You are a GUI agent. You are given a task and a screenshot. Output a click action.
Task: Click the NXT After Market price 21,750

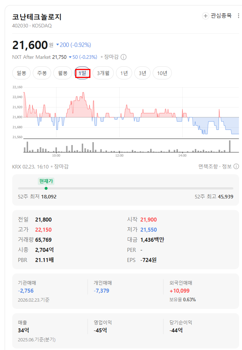[59, 57]
